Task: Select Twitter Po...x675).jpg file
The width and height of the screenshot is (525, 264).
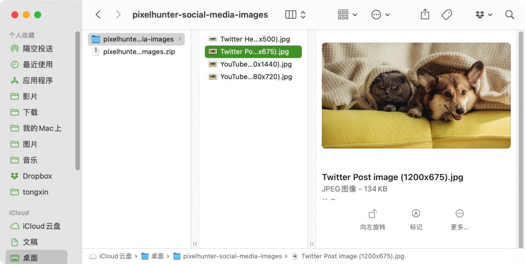Action: (253, 52)
